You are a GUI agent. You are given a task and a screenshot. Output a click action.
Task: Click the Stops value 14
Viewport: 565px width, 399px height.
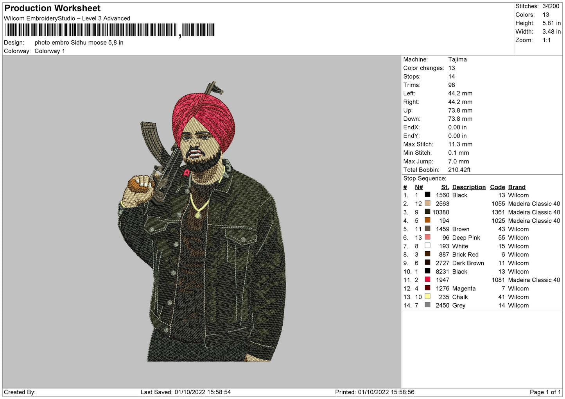(x=452, y=77)
